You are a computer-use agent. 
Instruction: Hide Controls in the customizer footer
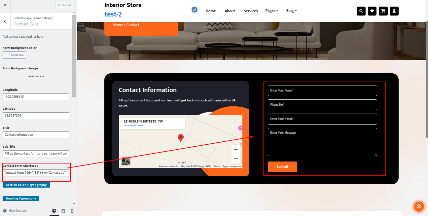(x=15, y=211)
